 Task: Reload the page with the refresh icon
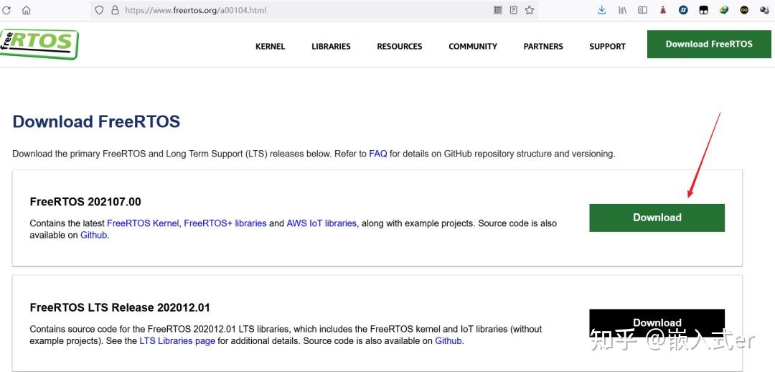(x=7, y=10)
